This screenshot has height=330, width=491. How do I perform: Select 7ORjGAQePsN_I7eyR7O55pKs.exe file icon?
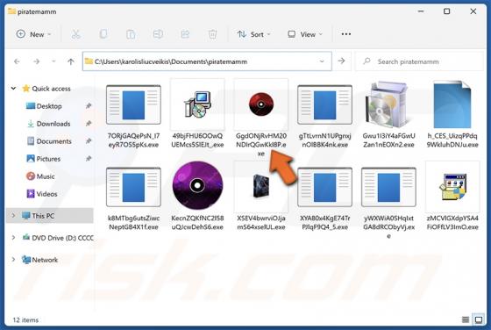click(x=133, y=104)
